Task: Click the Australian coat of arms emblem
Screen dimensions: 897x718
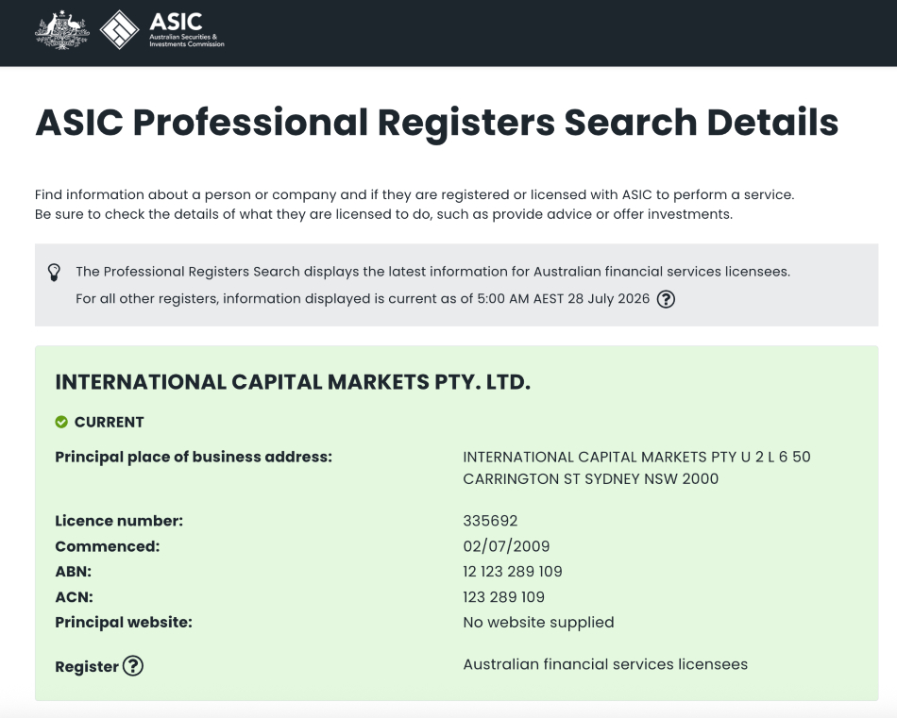Action: click(61, 30)
